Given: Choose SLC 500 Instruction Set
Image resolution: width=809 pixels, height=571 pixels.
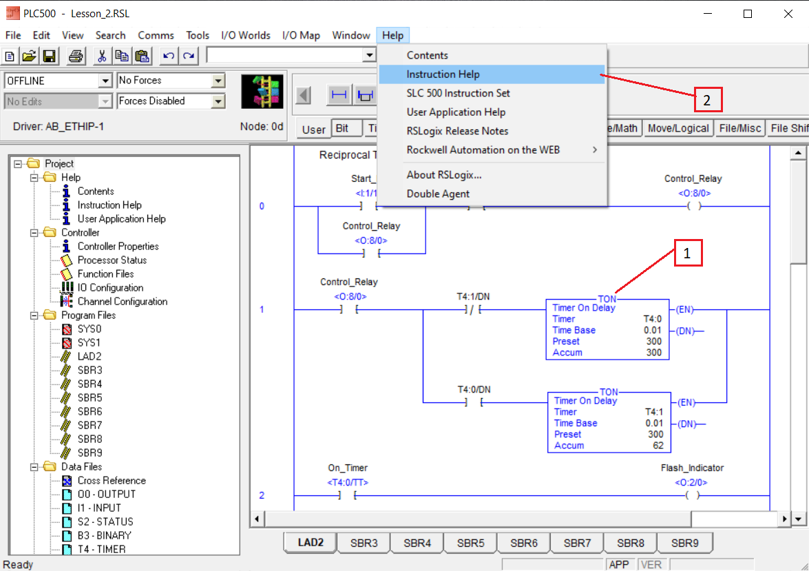Looking at the screenshot, I should (492, 94).
